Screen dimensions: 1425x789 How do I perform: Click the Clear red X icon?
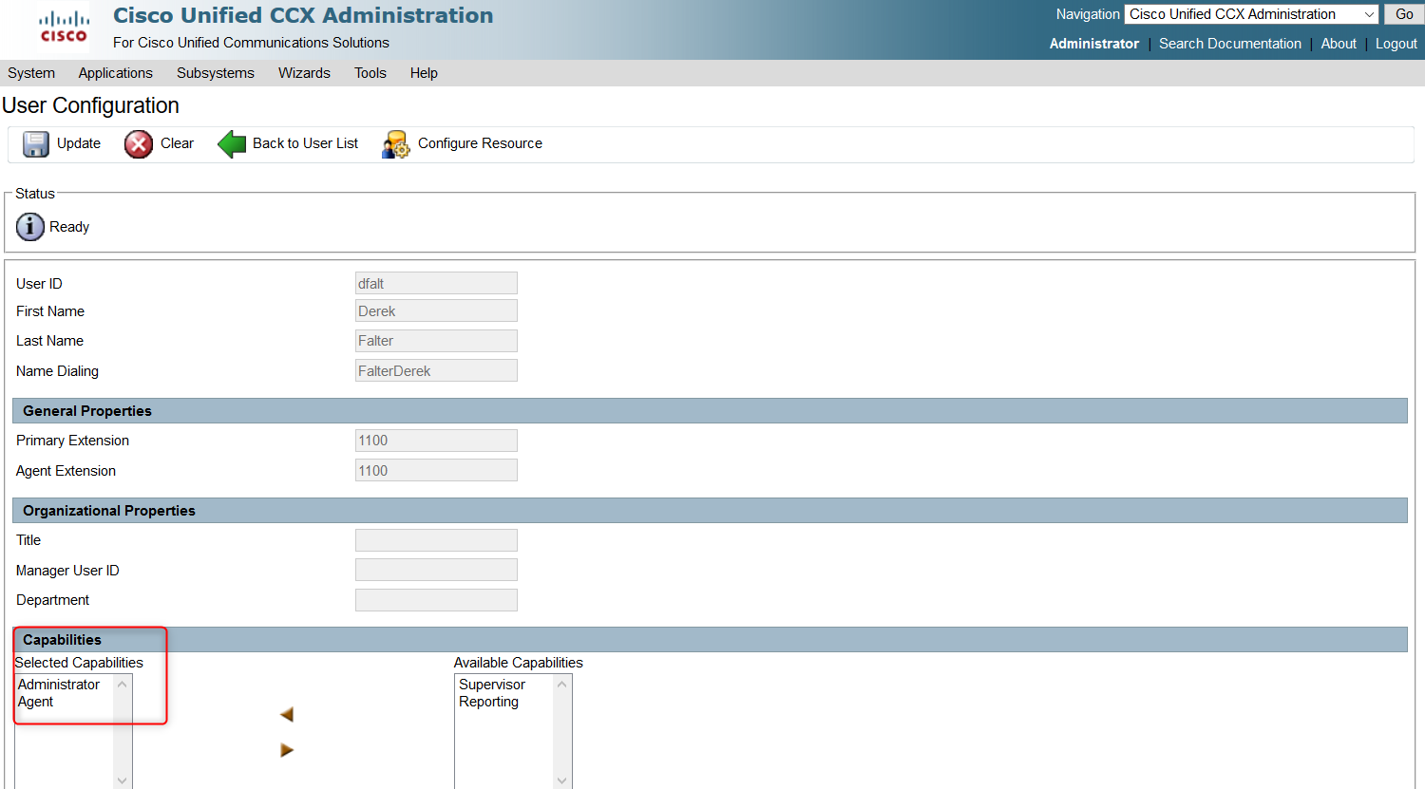(x=138, y=143)
